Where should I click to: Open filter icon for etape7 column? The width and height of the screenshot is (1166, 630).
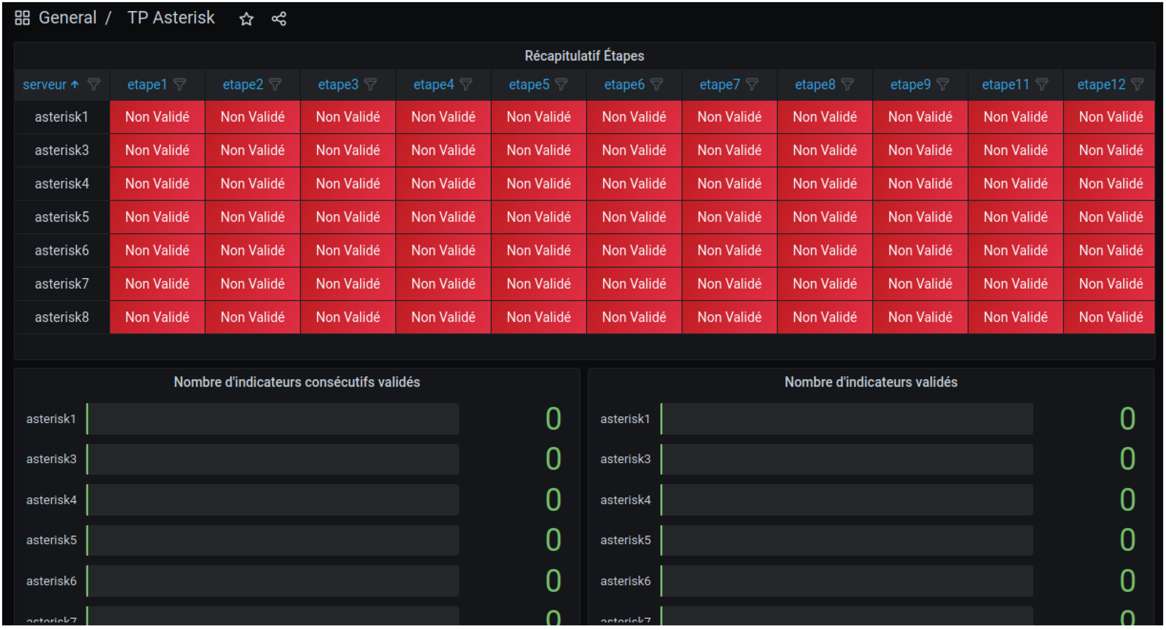point(752,85)
